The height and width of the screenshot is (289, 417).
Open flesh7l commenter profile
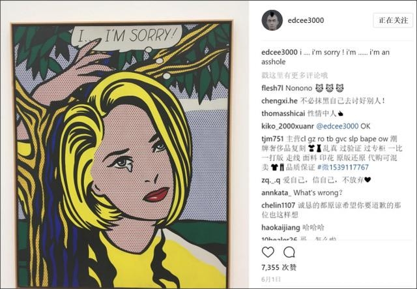click(x=272, y=88)
